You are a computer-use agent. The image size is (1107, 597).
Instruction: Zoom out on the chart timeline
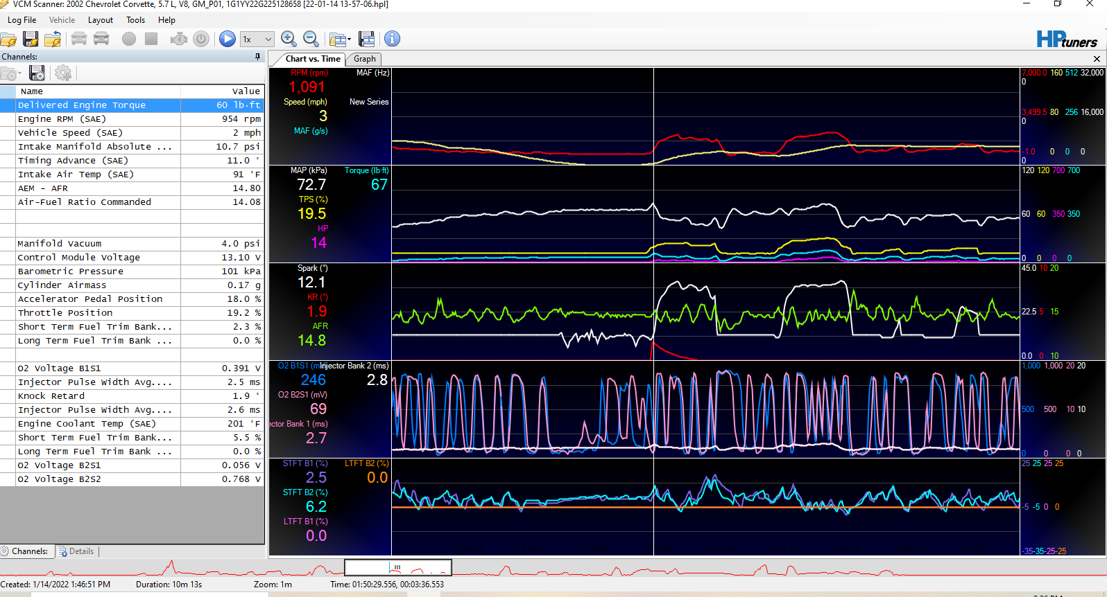click(x=311, y=39)
